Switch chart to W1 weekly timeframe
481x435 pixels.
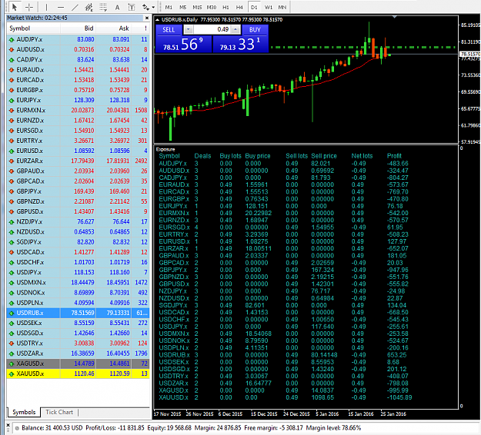tap(269, 7)
